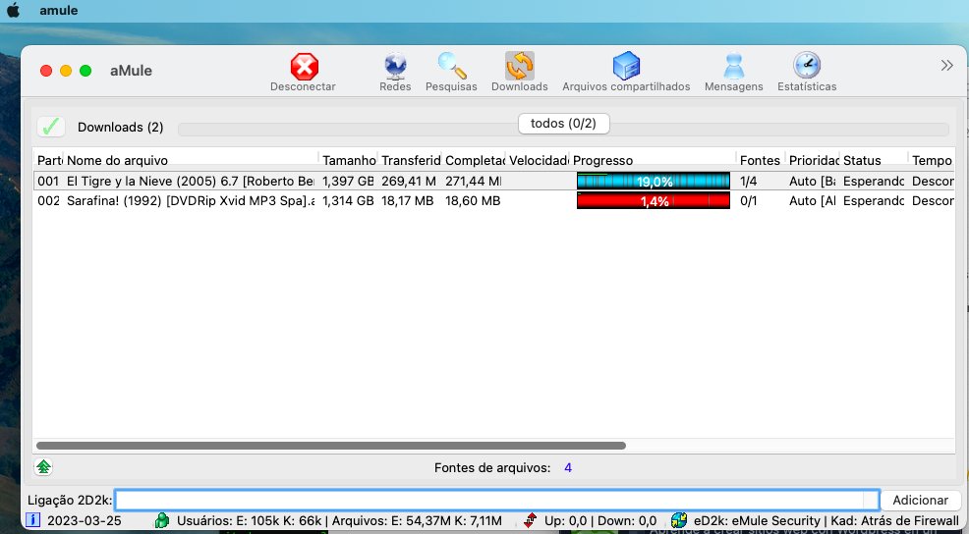Click the green checkmark clear-completed icon

pyautogui.click(x=51, y=127)
